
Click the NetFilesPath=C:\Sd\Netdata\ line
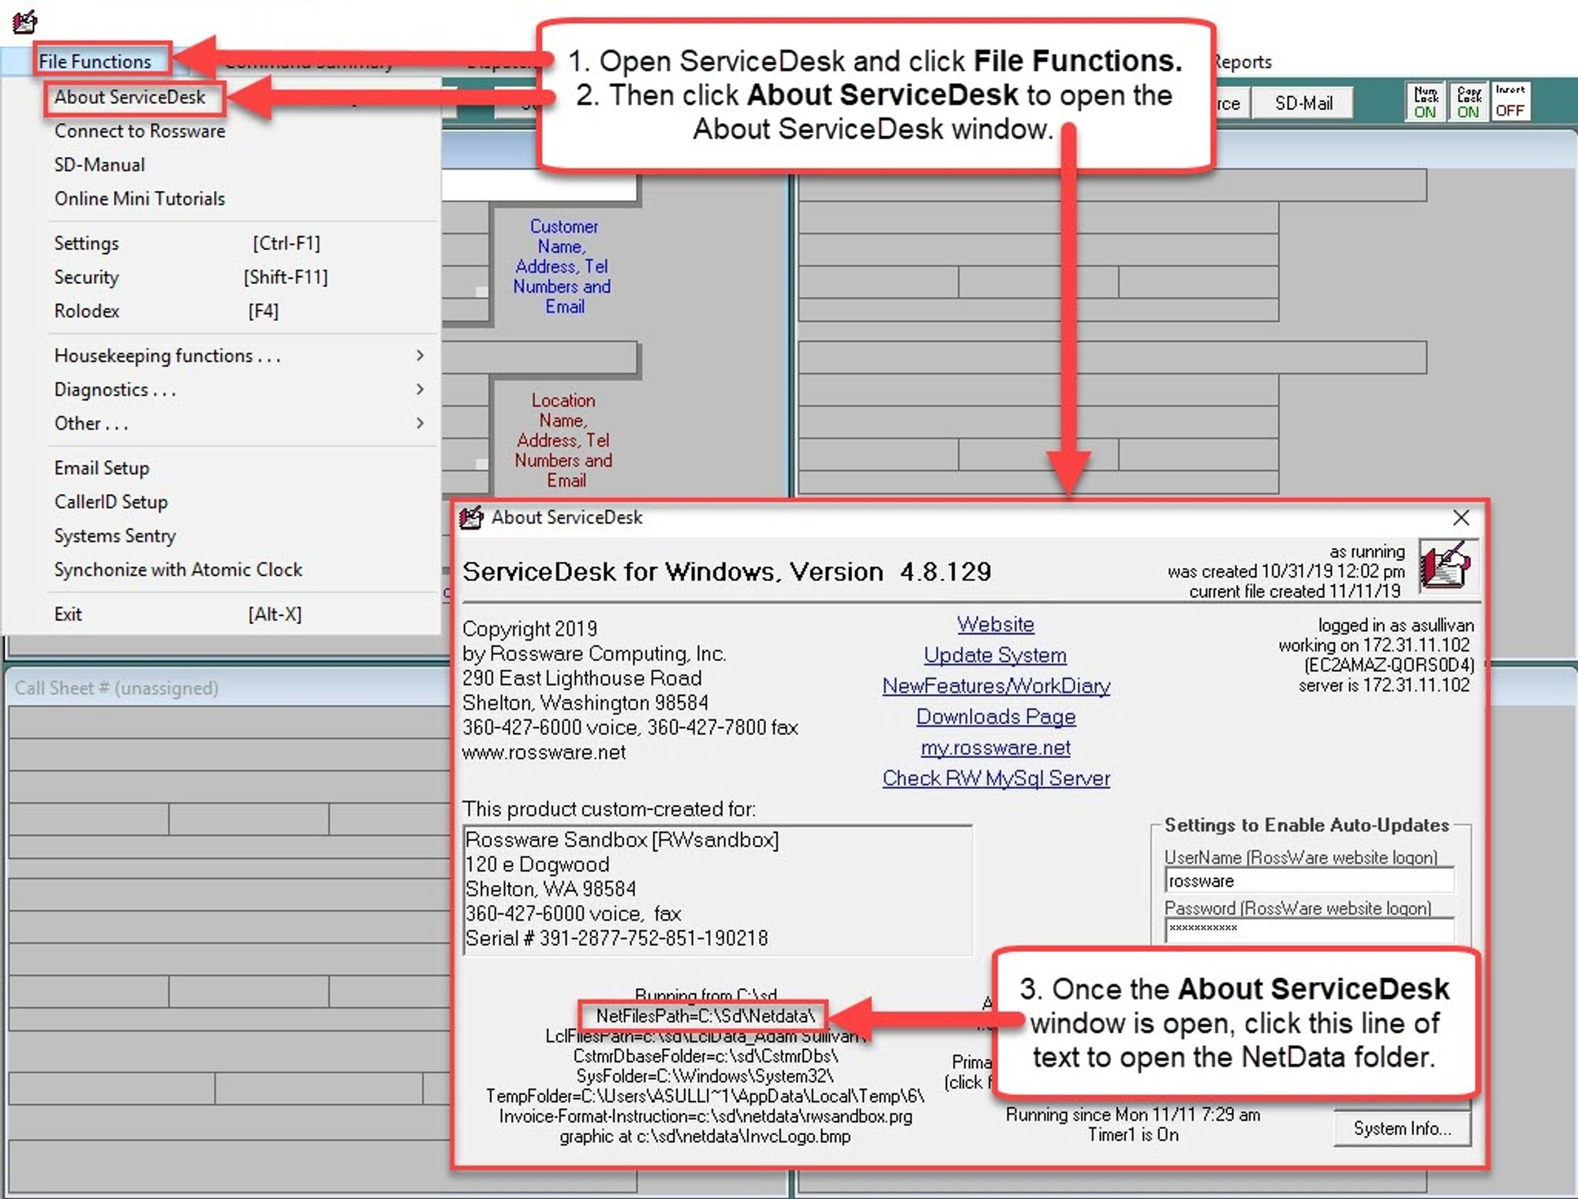point(705,1016)
